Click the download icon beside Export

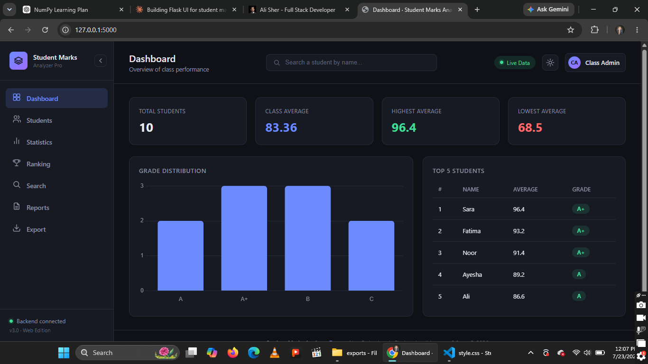point(17,228)
